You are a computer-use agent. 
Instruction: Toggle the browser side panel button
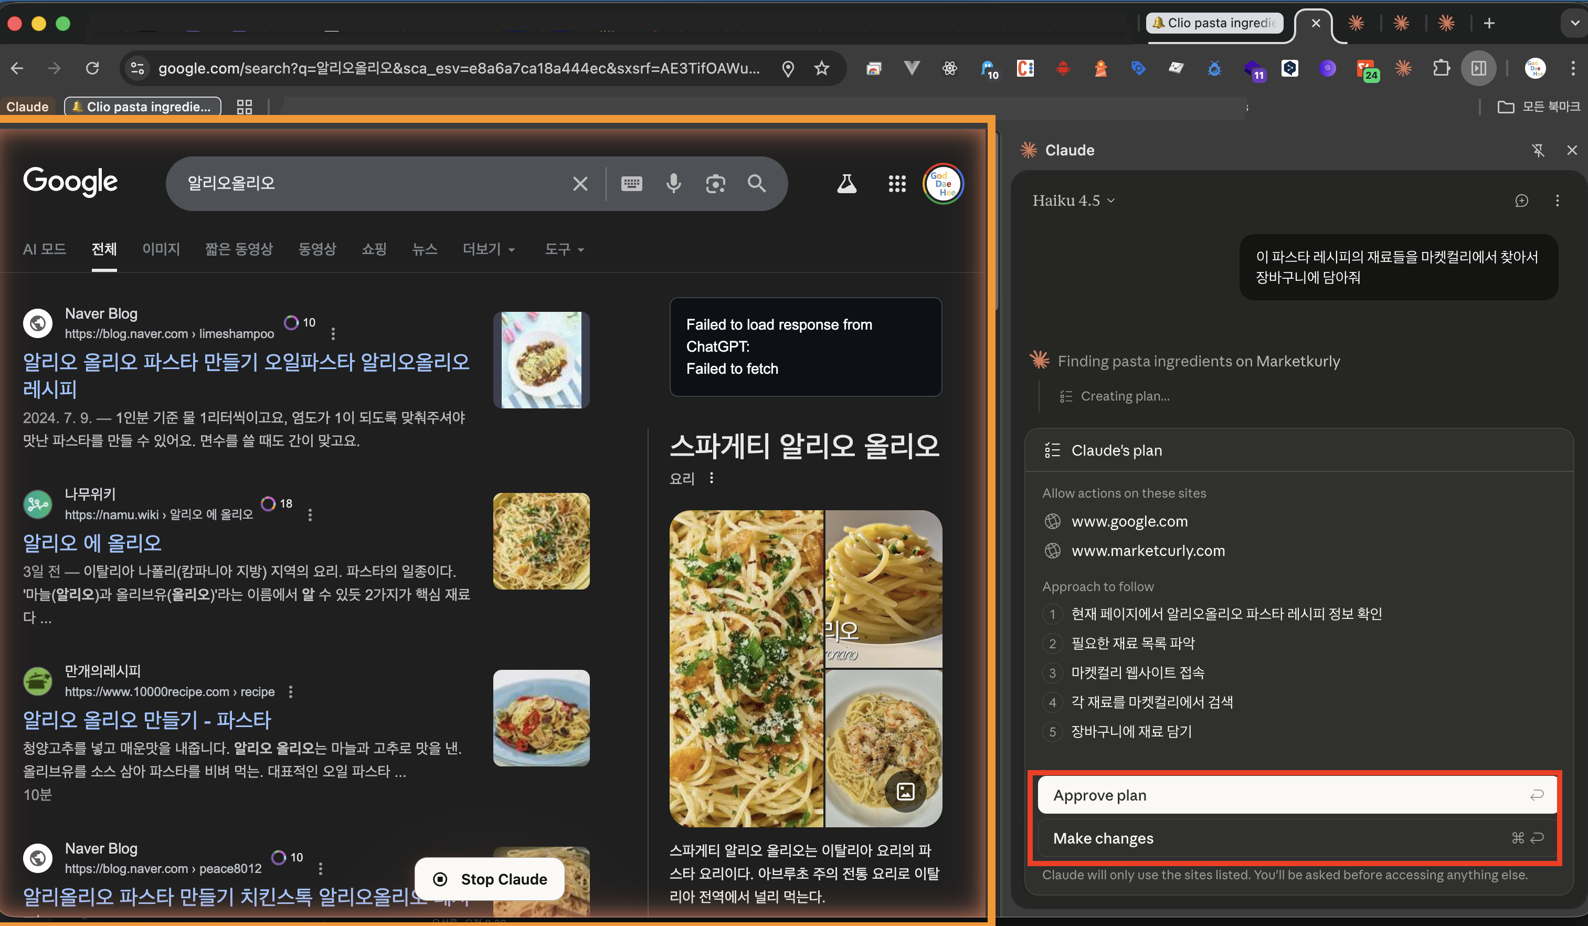pos(1478,68)
